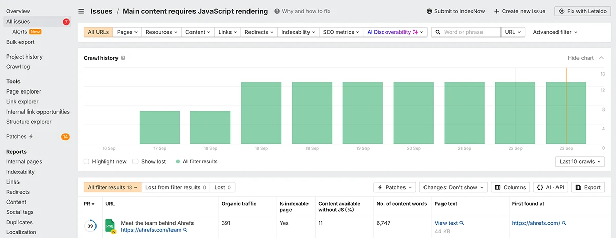Toggle the hamburger menu icon
This screenshot has width=616, height=238.
tap(81, 11)
